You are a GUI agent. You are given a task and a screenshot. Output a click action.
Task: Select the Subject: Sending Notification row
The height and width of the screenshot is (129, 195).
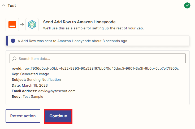pos(36,80)
